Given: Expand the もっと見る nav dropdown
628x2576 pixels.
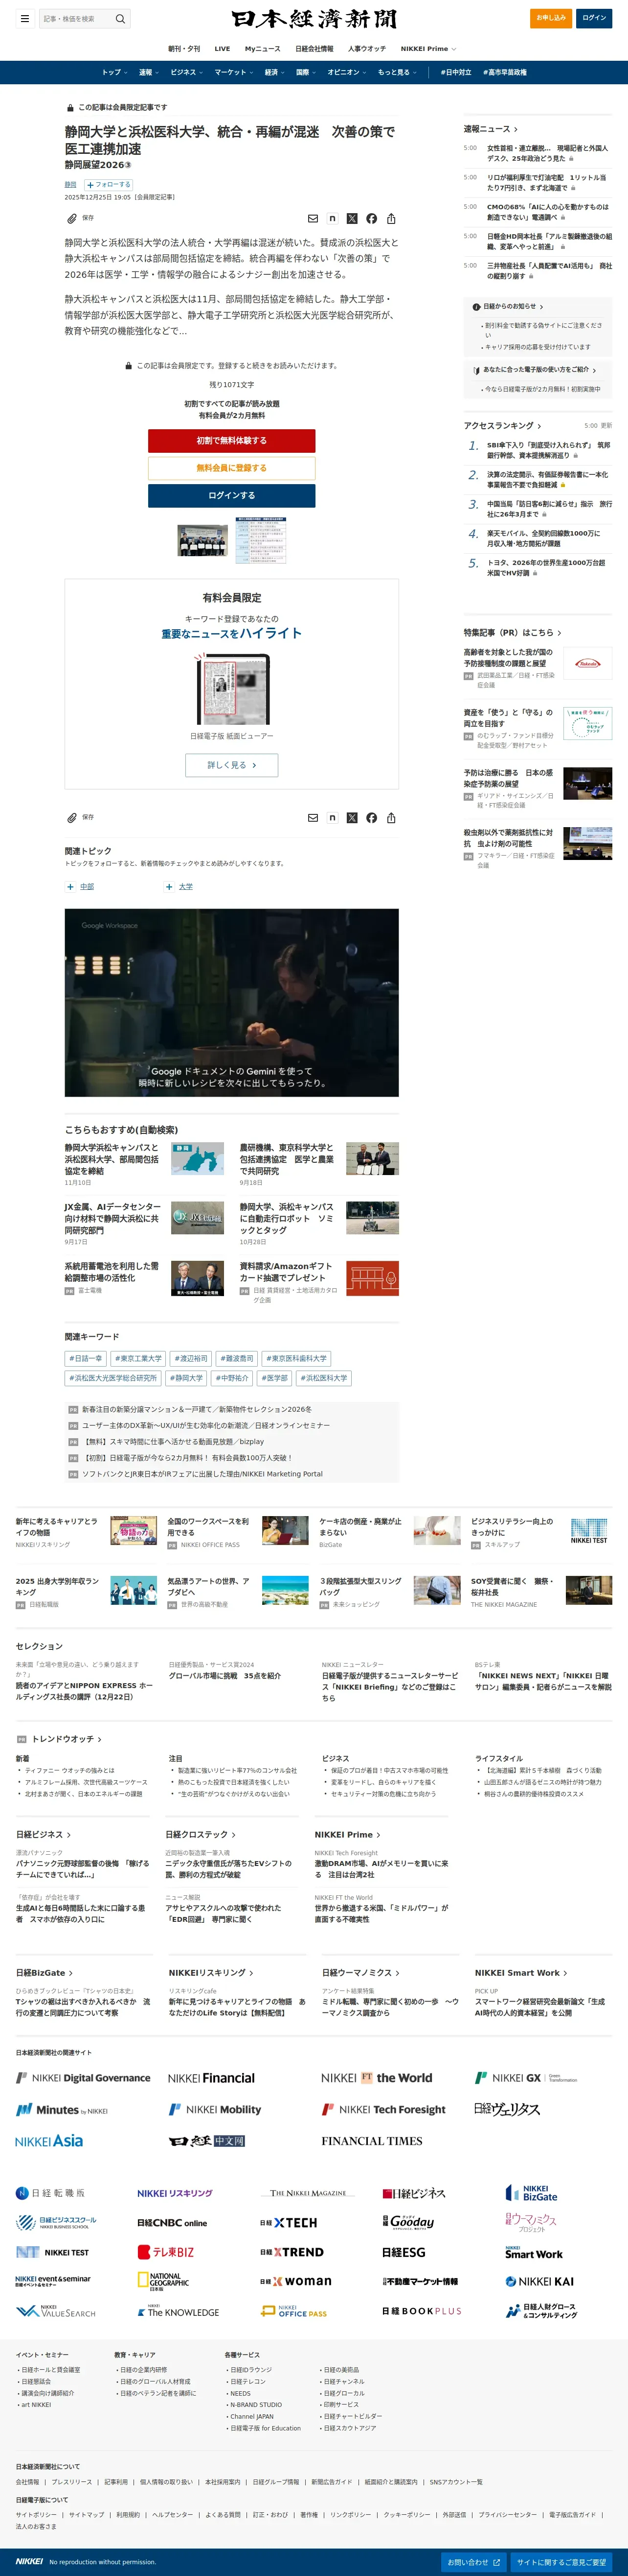Looking at the screenshot, I should coord(396,72).
